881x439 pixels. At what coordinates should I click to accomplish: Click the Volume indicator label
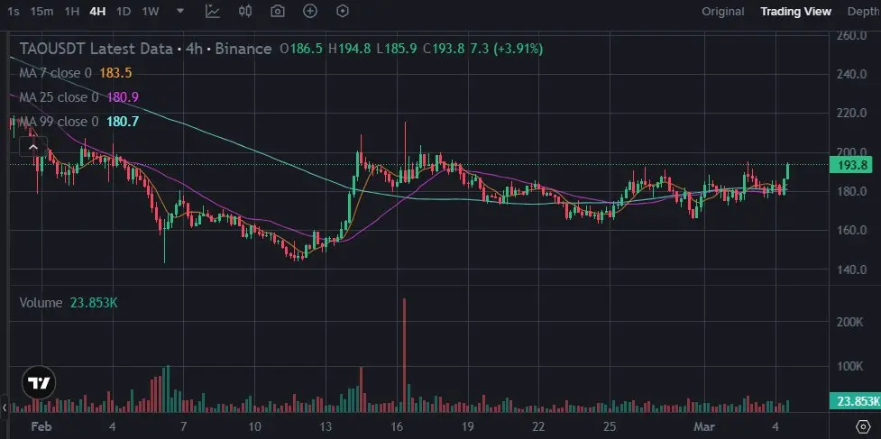click(41, 303)
